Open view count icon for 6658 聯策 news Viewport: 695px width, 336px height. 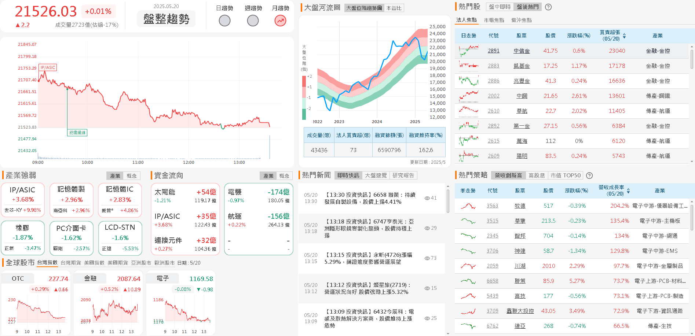click(427, 198)
